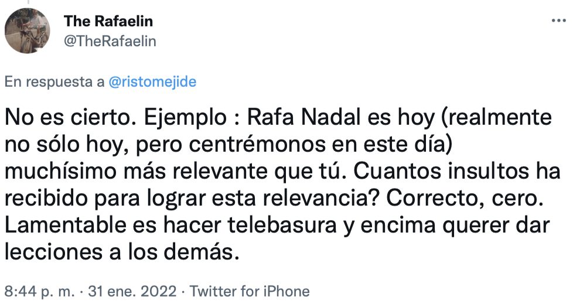Click The Rafaelin profile avatar

(27, 31)
